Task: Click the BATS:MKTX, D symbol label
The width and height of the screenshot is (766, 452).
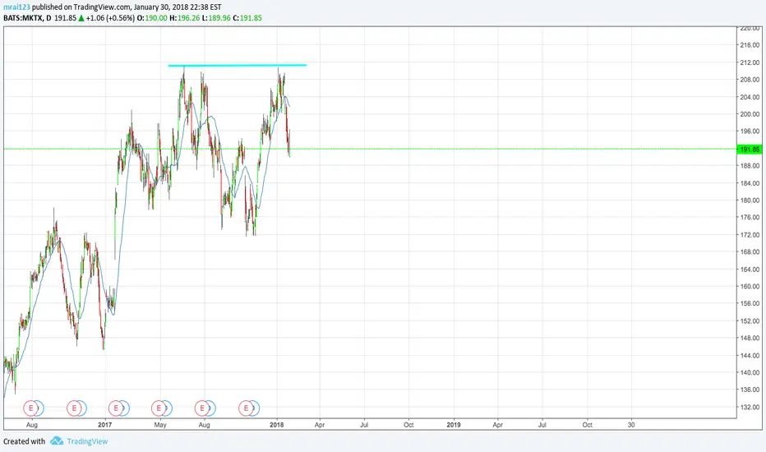Action: [27, 18]
